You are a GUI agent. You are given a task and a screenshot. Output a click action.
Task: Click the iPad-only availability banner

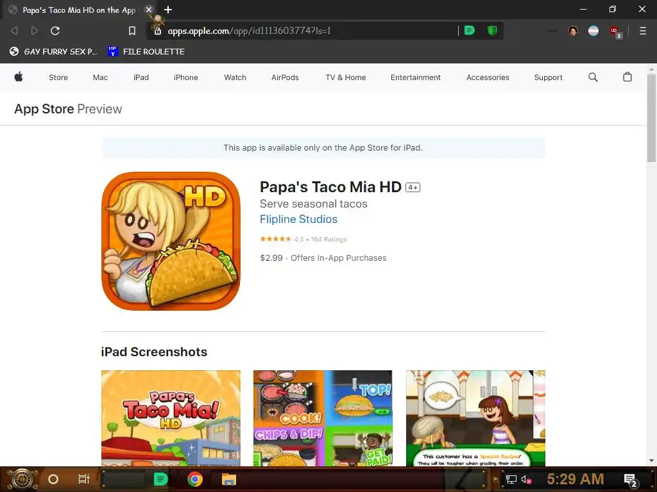pos(323,148)
